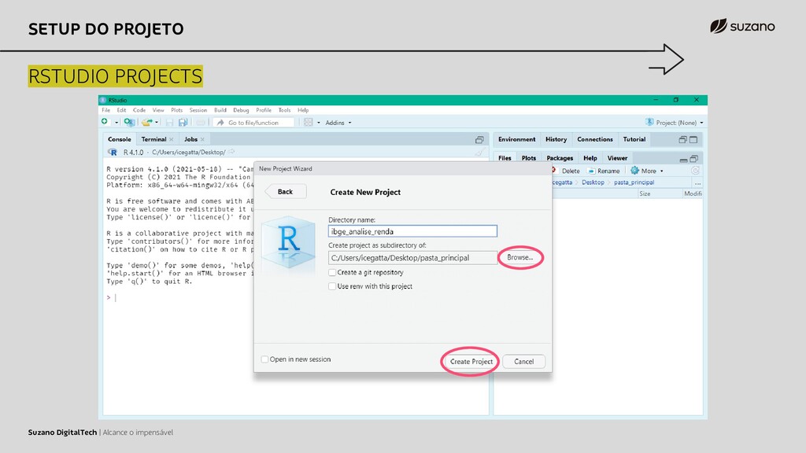Switch to the History tab

coord(556,139)
